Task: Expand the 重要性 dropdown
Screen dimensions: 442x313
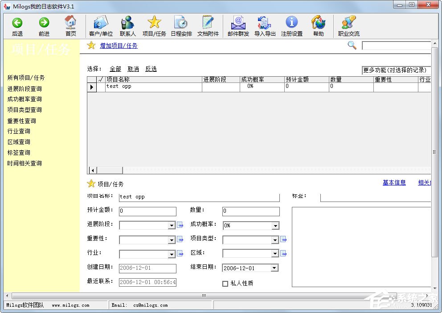Action: pos(172,240)
